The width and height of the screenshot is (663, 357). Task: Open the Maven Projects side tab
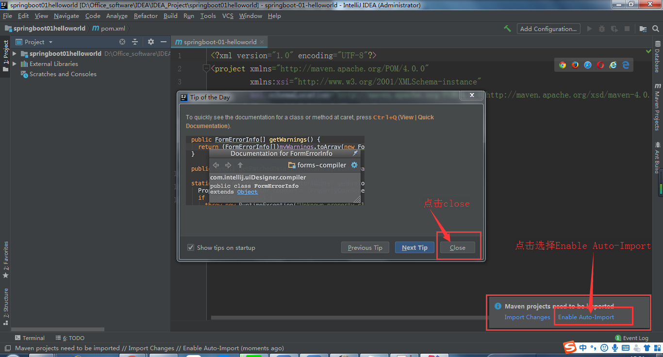[657, 107]
